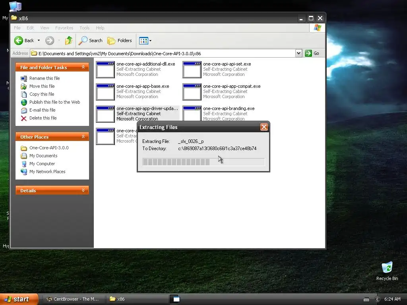
Task: Click the red X Delete icon
Action: 24,118
